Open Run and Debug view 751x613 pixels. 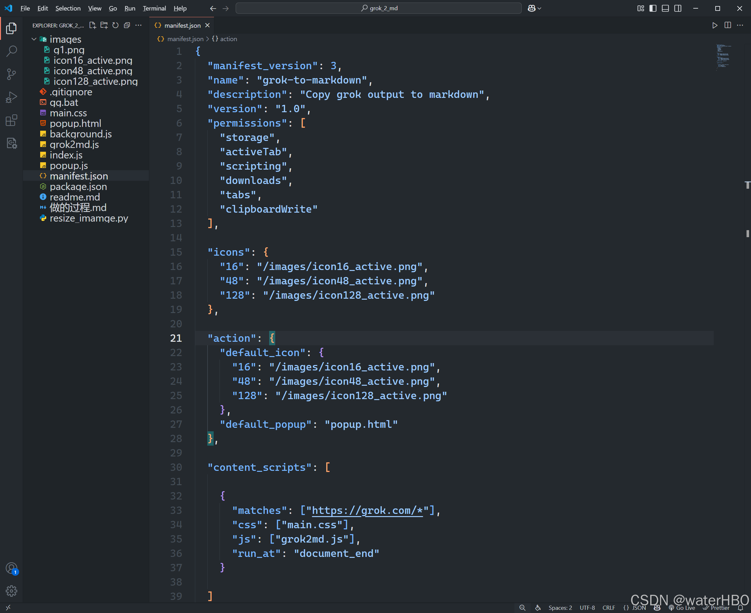tap(11, 98)
